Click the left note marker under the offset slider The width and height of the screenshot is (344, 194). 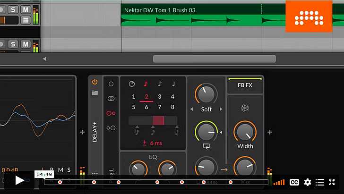137,131
